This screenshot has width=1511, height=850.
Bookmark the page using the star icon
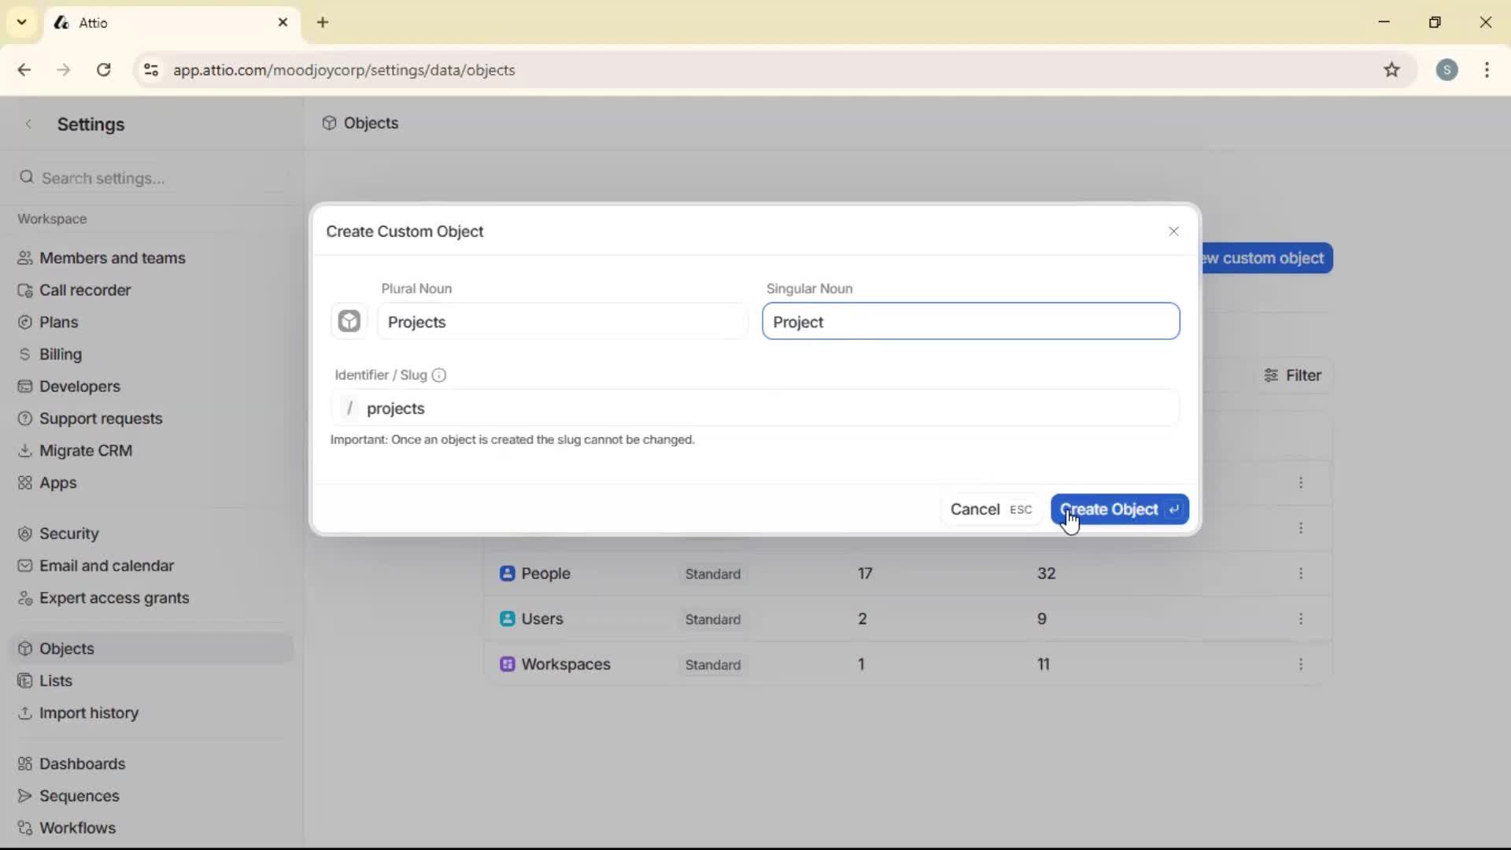pyautogui.click(x=1392, y=69)
